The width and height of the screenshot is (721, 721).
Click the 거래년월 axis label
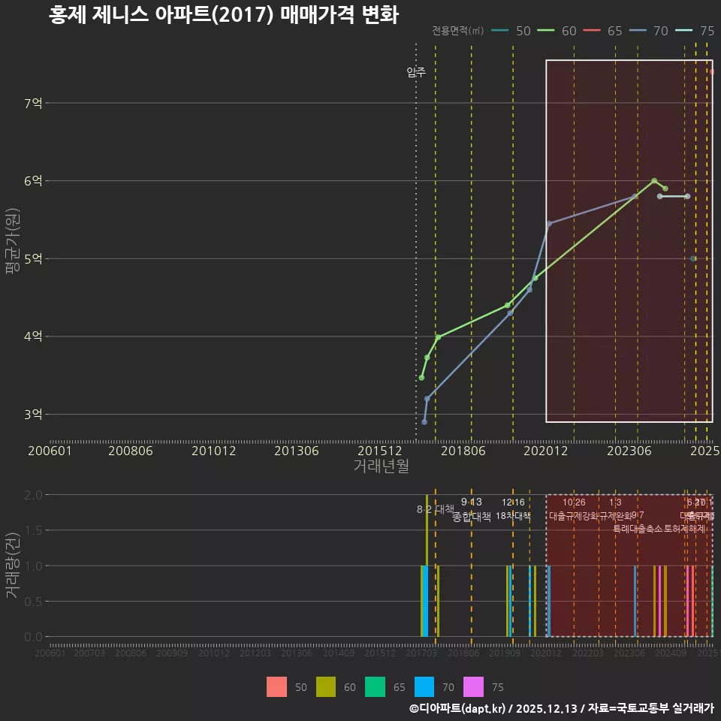click(382, 466)
